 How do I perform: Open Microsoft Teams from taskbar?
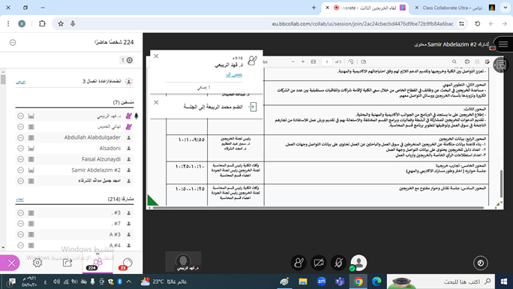pyautogui.click(x=340, y=281)
